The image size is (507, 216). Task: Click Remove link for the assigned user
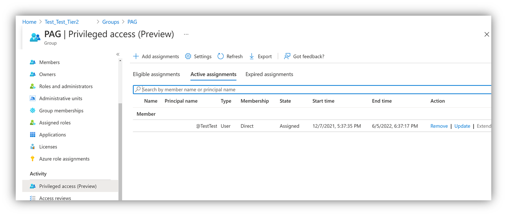click(439, 126)
